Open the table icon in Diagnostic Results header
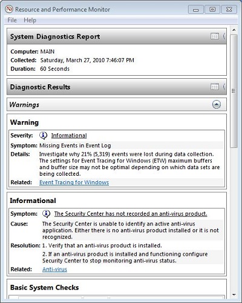This screenshot has width=242, height=303. (215, 87)
